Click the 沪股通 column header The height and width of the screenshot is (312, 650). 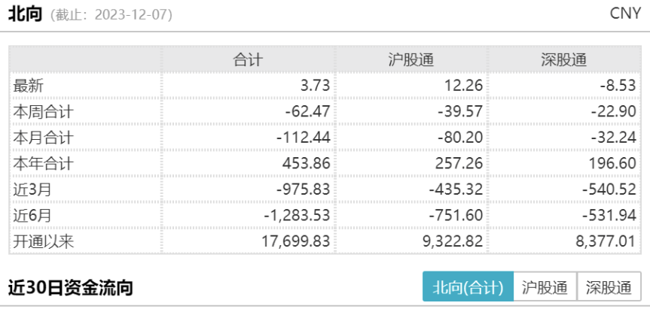411,60
